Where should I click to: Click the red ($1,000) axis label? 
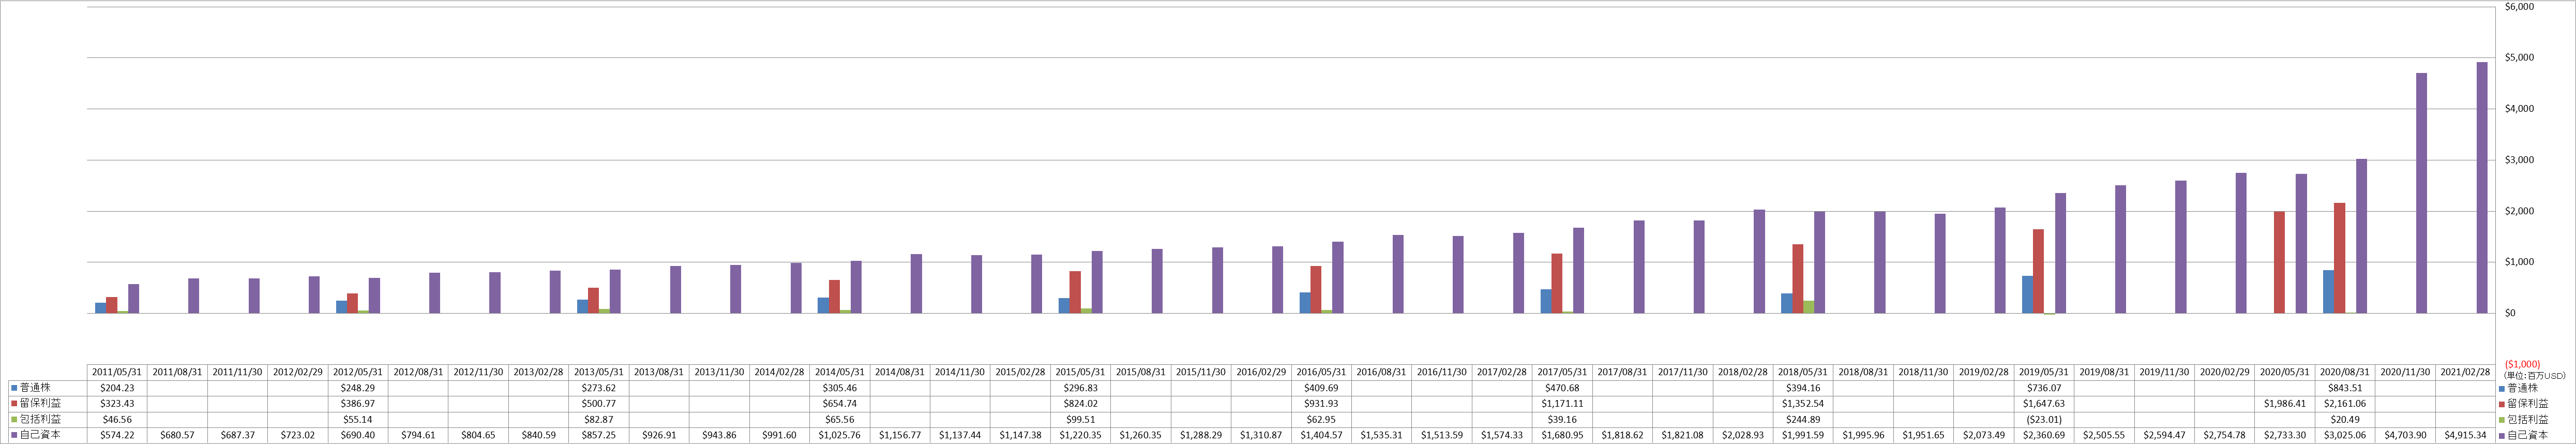(2522, 364)
